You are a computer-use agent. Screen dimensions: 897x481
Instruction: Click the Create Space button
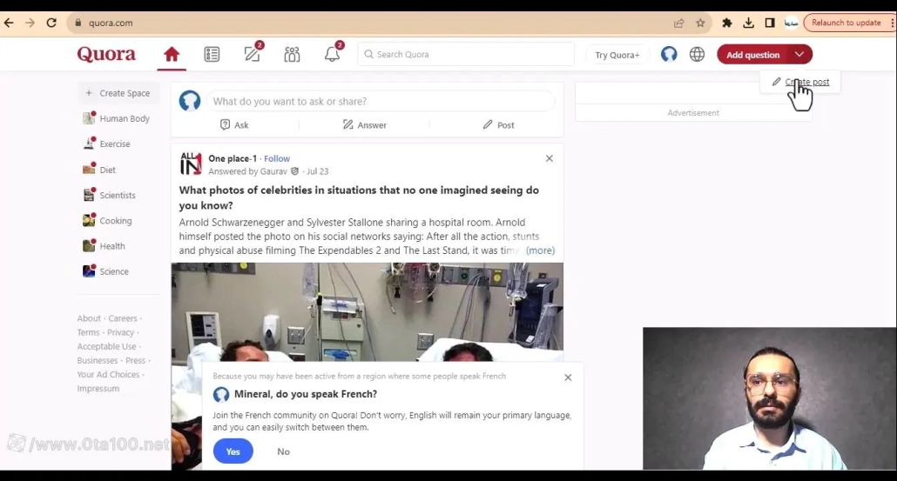click(x=118, y=93)
